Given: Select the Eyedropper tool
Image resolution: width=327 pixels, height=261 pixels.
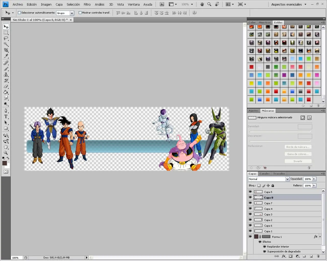Looking at the screenshot, I should coord(6,56).
